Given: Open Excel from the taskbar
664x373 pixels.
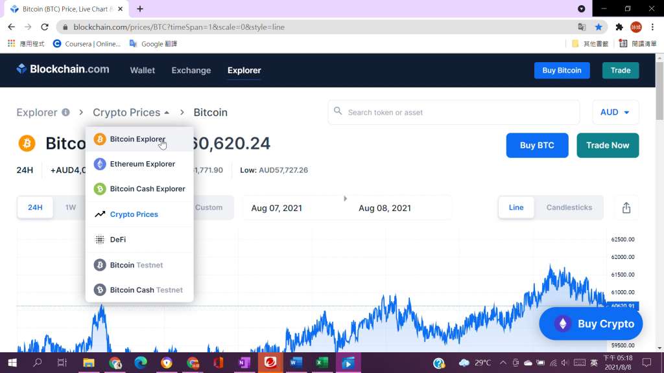Looking at the screenshot, I should pyautogui.click(x=322, y=363).
